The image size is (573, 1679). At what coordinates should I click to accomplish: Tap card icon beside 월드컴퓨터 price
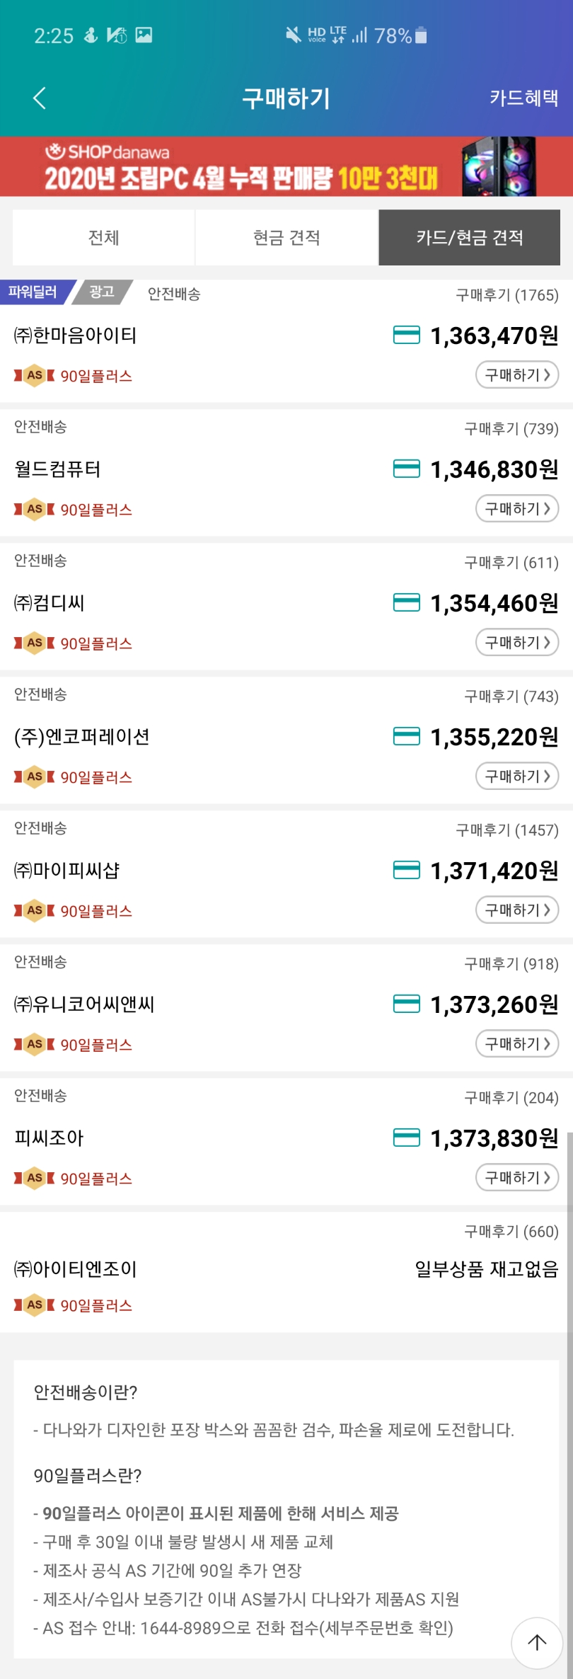point(406,469)
